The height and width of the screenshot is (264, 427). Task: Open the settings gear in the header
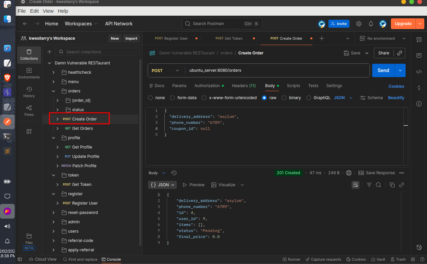[x=359, y=24]
